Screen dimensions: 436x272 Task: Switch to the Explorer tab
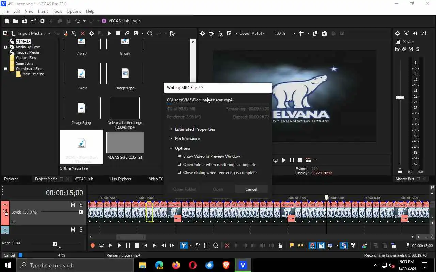pyautogui.click(x=11, y=179)
